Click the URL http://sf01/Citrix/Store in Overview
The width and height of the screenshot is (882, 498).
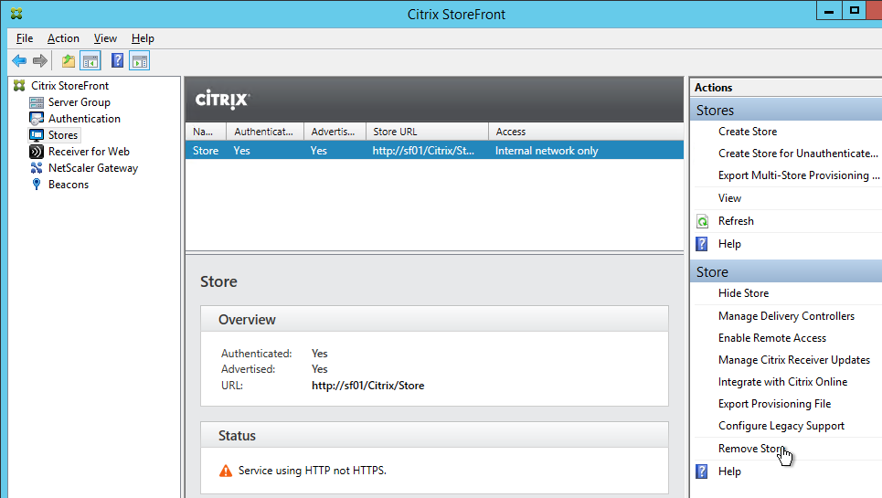point(367,386)
